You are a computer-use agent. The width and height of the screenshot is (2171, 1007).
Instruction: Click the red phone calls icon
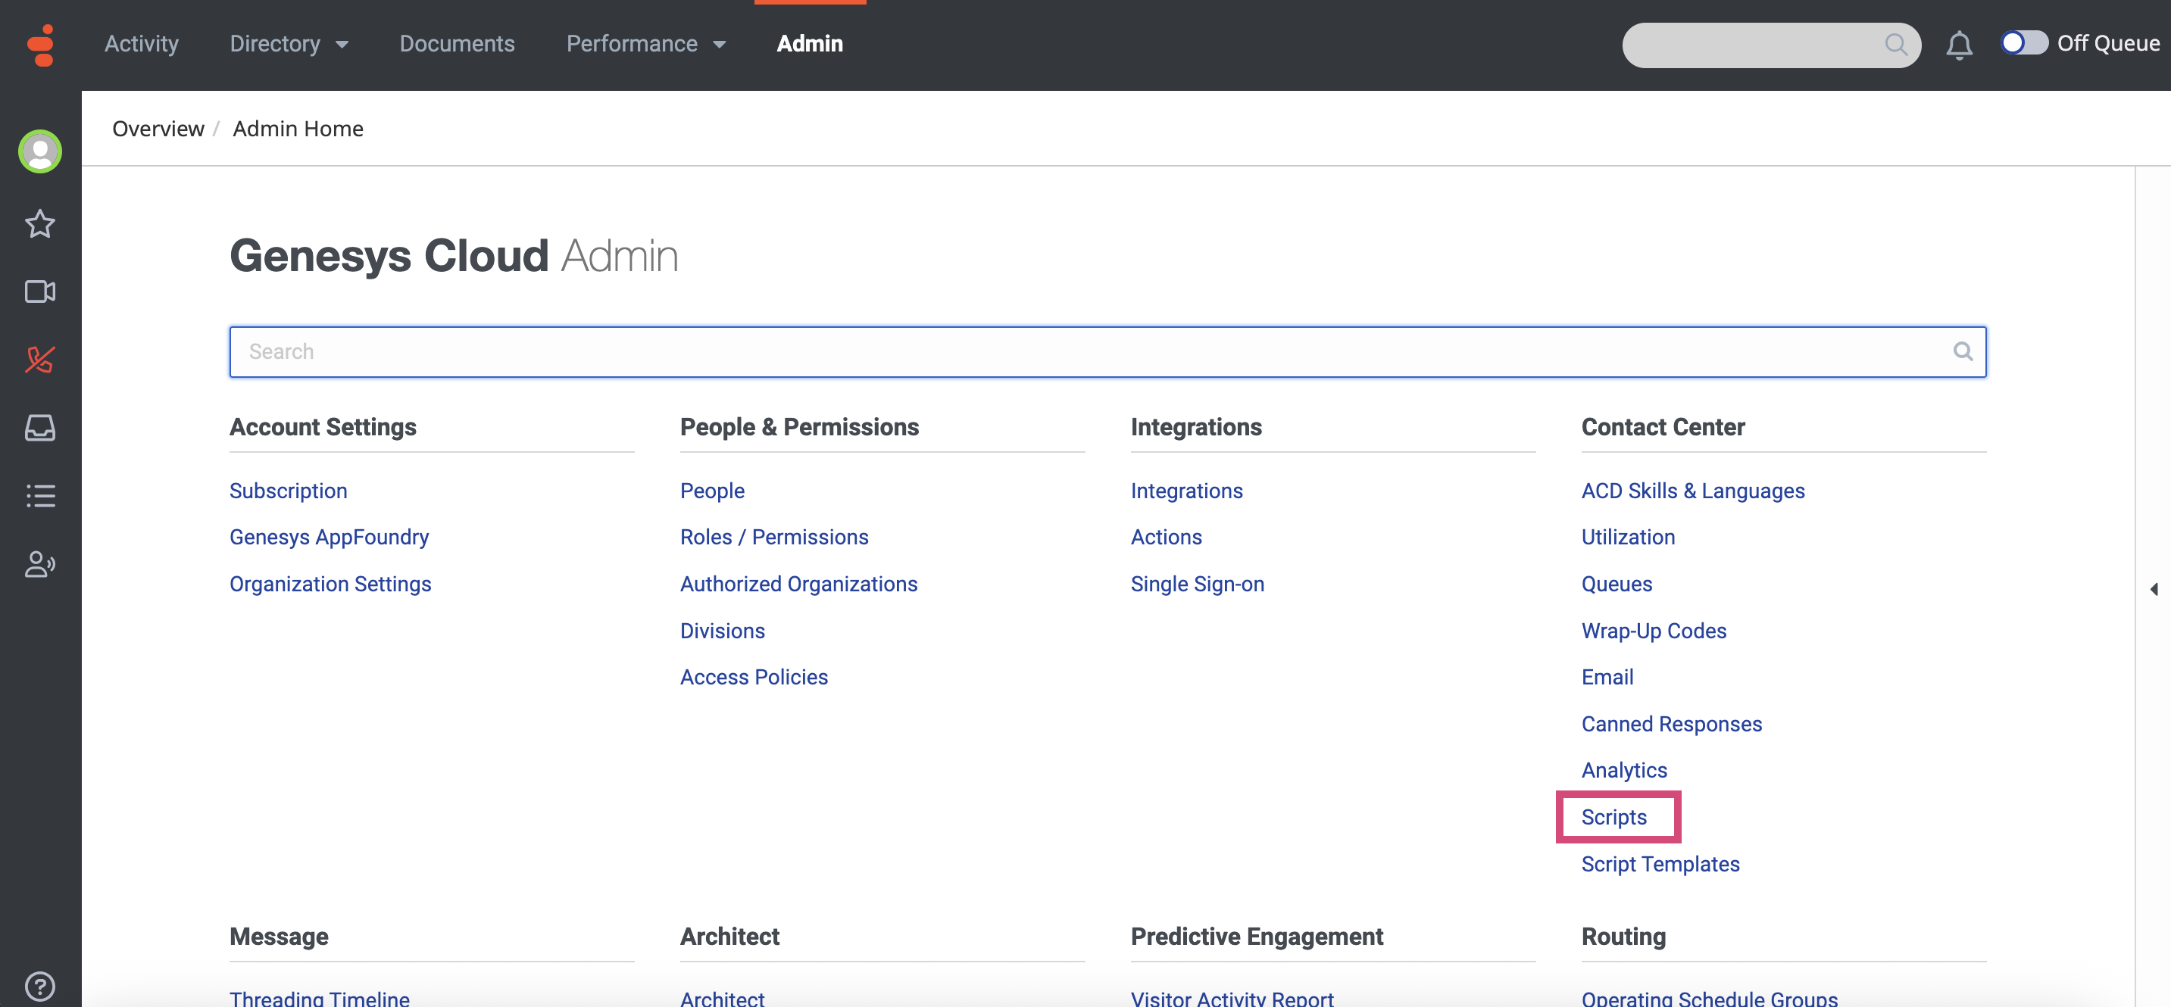pyautogui.click(x=39, y=360)
